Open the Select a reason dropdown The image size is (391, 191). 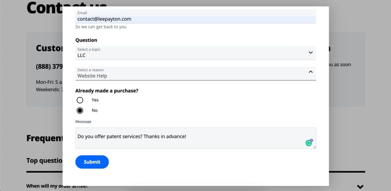click(195, 73)
